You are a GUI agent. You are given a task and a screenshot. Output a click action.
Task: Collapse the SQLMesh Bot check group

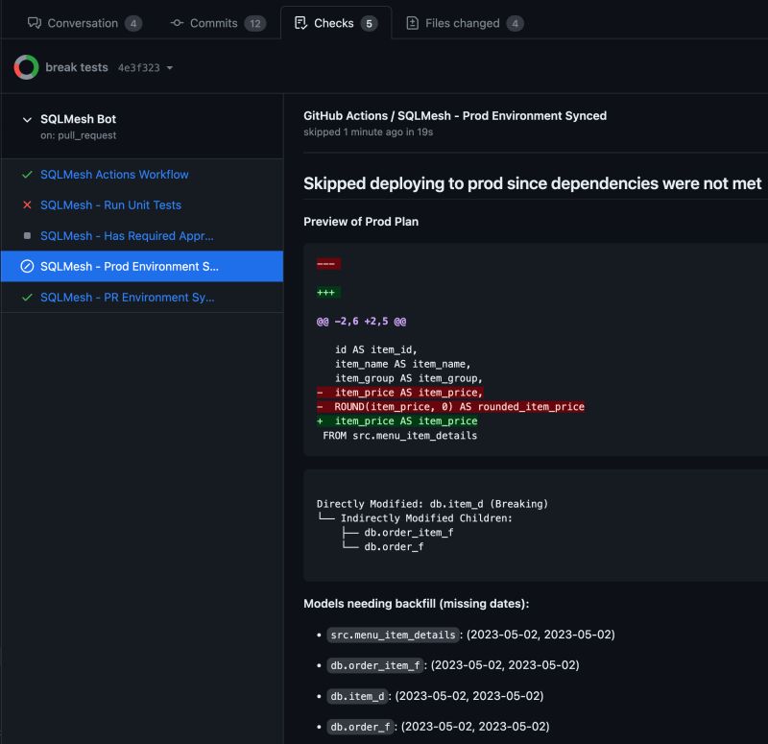click(26, 121)
